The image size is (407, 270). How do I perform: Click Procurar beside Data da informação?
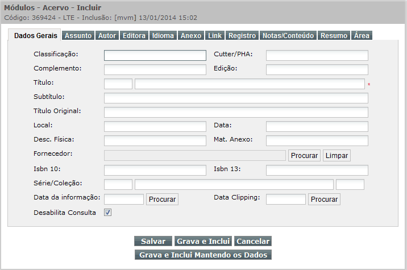point(162,199)
